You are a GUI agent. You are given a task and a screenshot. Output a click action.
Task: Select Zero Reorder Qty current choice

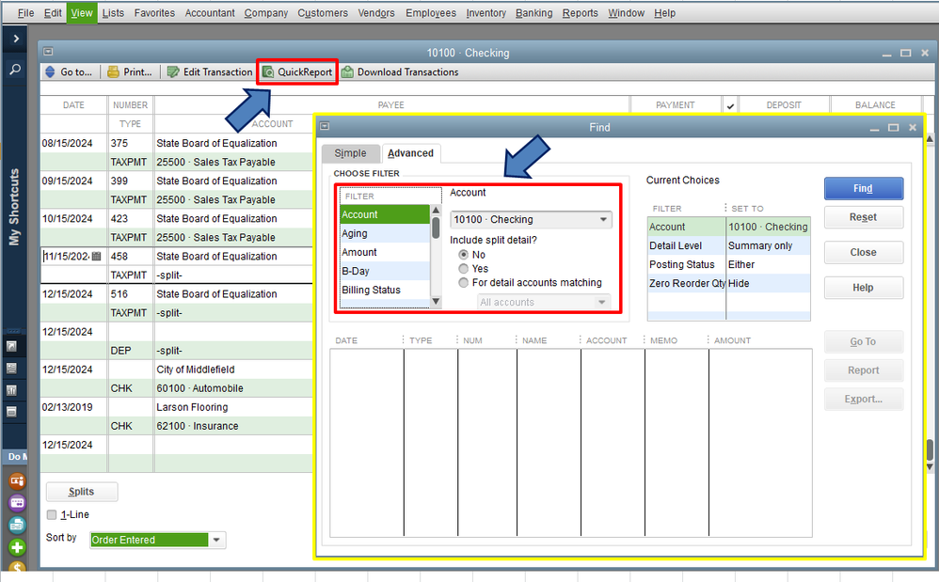(729, 284)
